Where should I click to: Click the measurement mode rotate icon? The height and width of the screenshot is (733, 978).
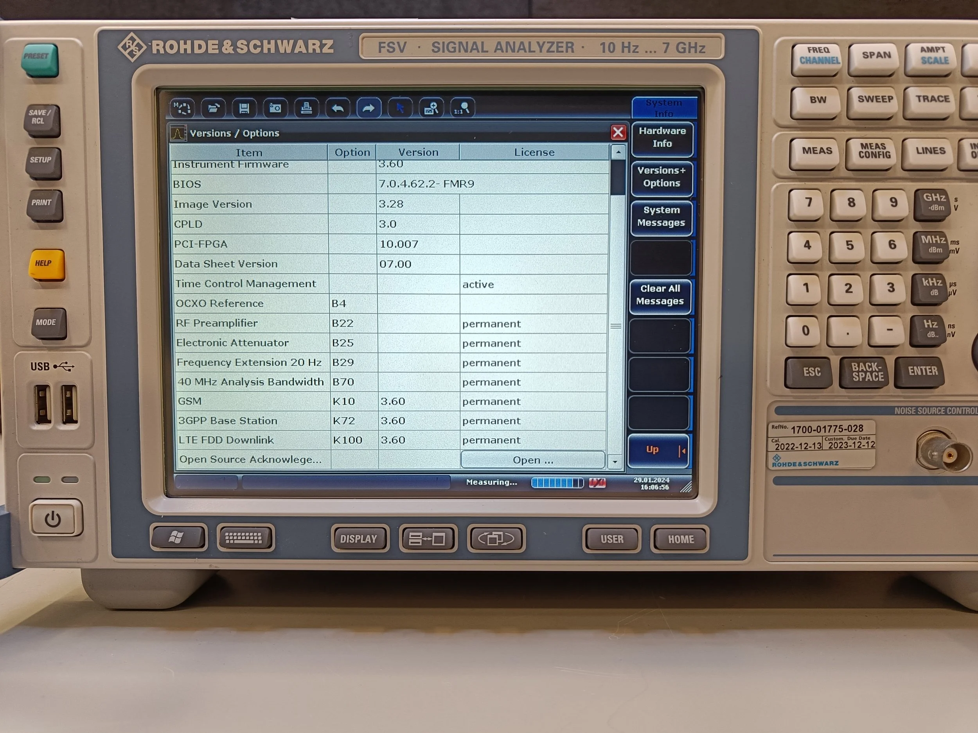[x=182, y=108]
